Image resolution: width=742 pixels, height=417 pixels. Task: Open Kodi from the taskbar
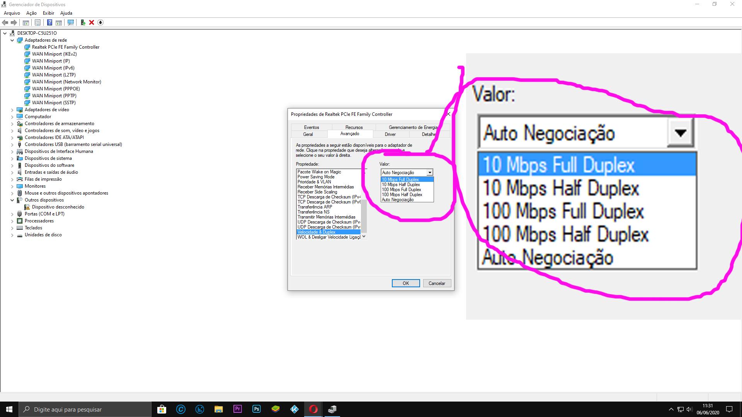(294, 409)
